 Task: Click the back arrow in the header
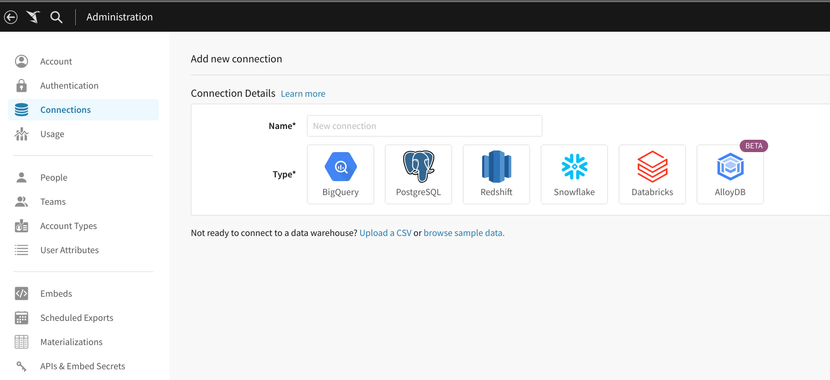click(11, 17)
